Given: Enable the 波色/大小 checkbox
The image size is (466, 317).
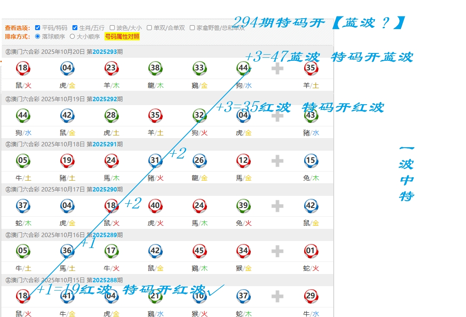Looking at the screenshot, I should point(112,27).
